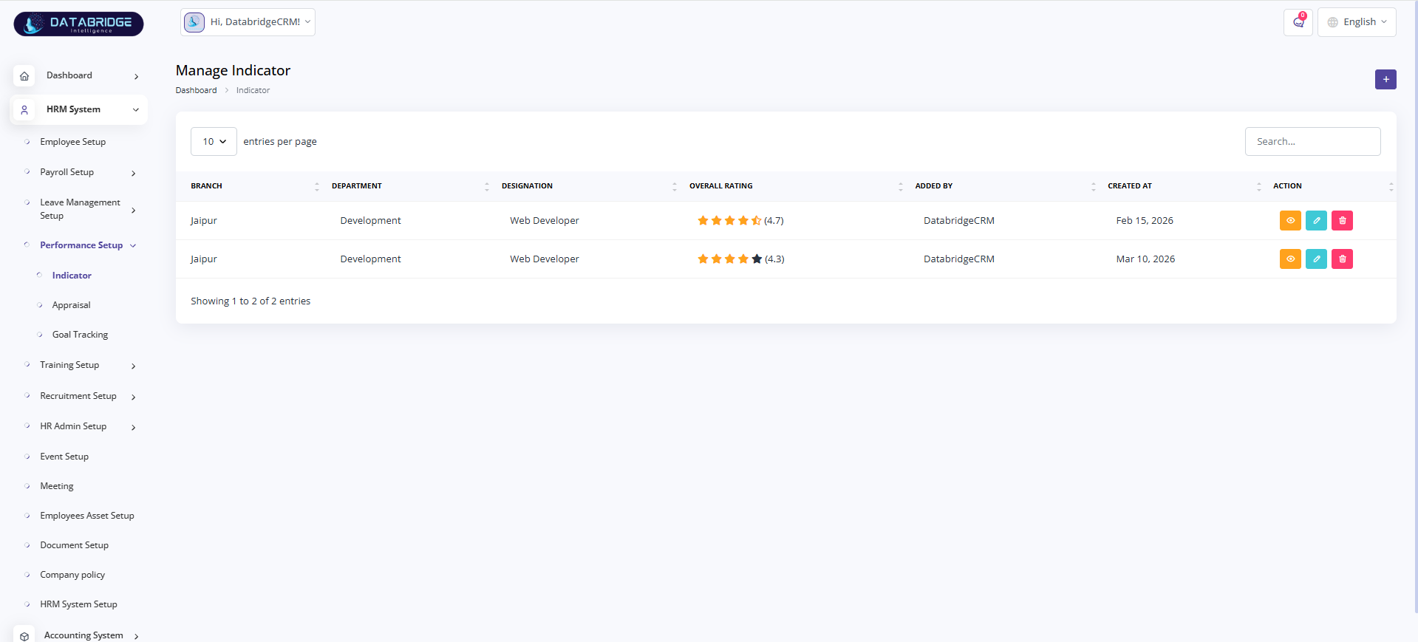Click the HRM System person icon
The height and width of the screenshot is (642, 1418).
click(24, 109)
